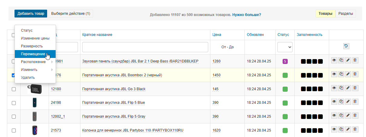Sort by the Статус column header
Image resolution: width=366 pixels, height=137 pixels.
point(283,35)
